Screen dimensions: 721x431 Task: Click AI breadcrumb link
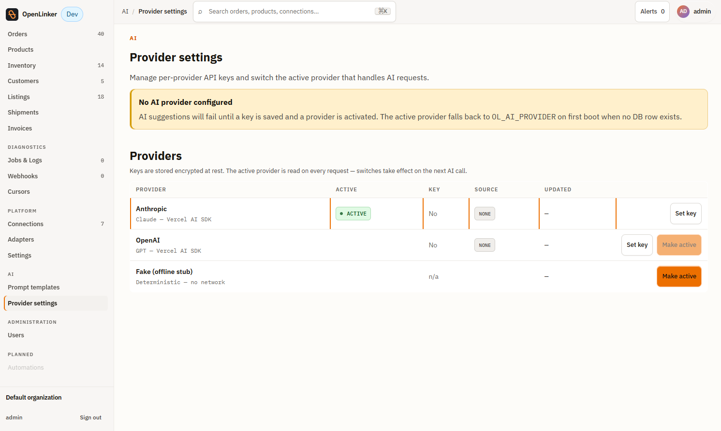tap(125, 12)
